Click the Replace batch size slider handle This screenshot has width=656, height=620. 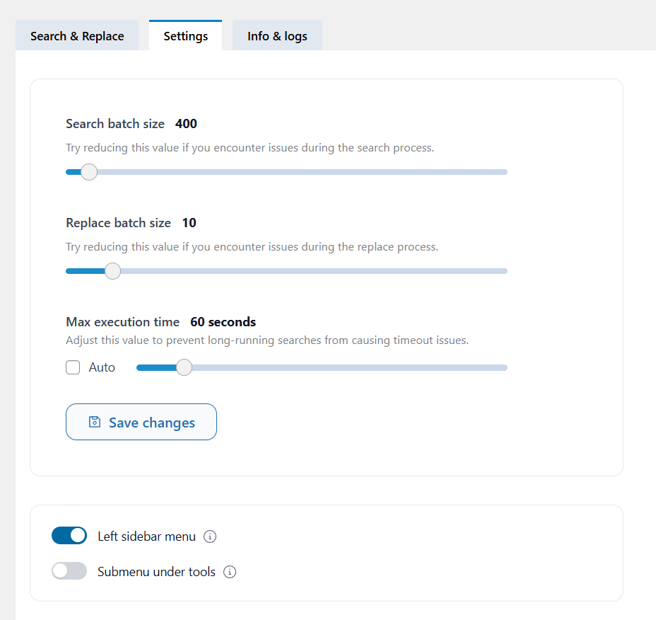[112, 270]
